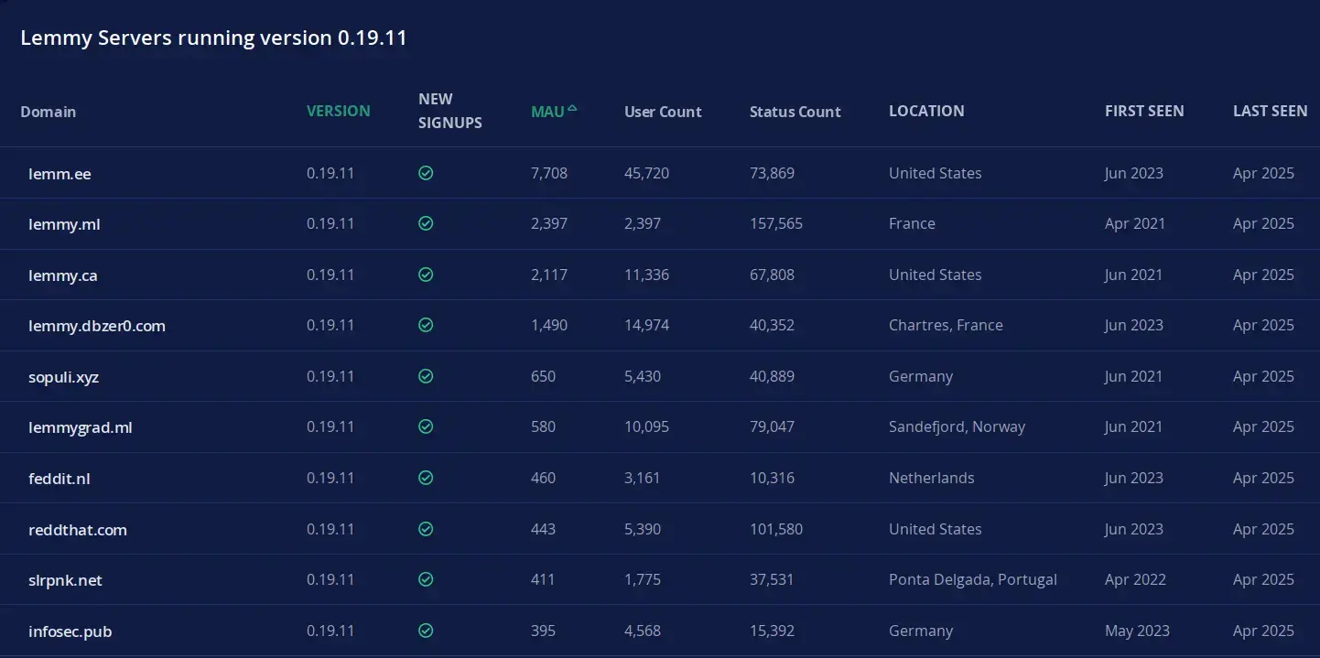Click user count 45,720
This screenshot has width=1320, height=658.
pos(646,173)
